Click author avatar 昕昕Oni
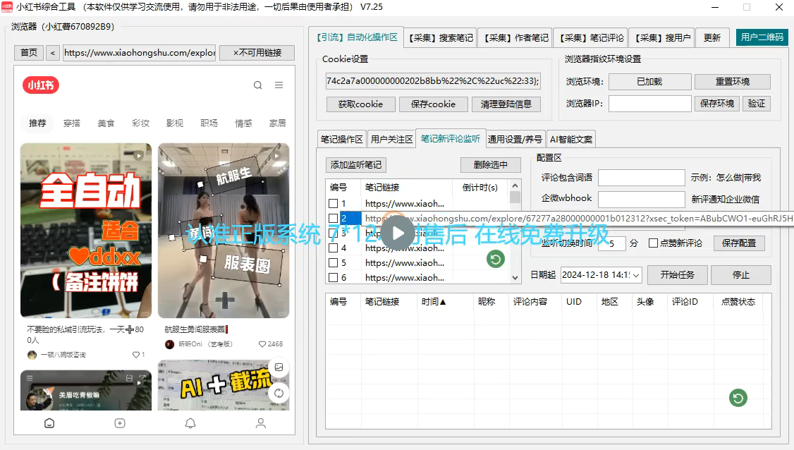Screen dimensions: 794x450 (170, 344)
